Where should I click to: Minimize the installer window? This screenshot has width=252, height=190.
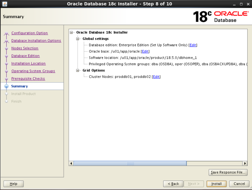234,4
